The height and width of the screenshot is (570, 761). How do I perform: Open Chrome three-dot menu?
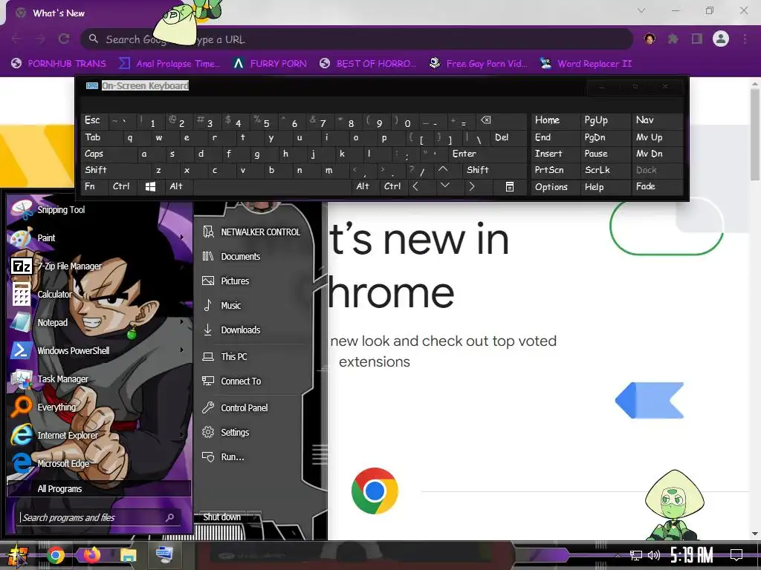pyautogui.click(x=745, y=39)
